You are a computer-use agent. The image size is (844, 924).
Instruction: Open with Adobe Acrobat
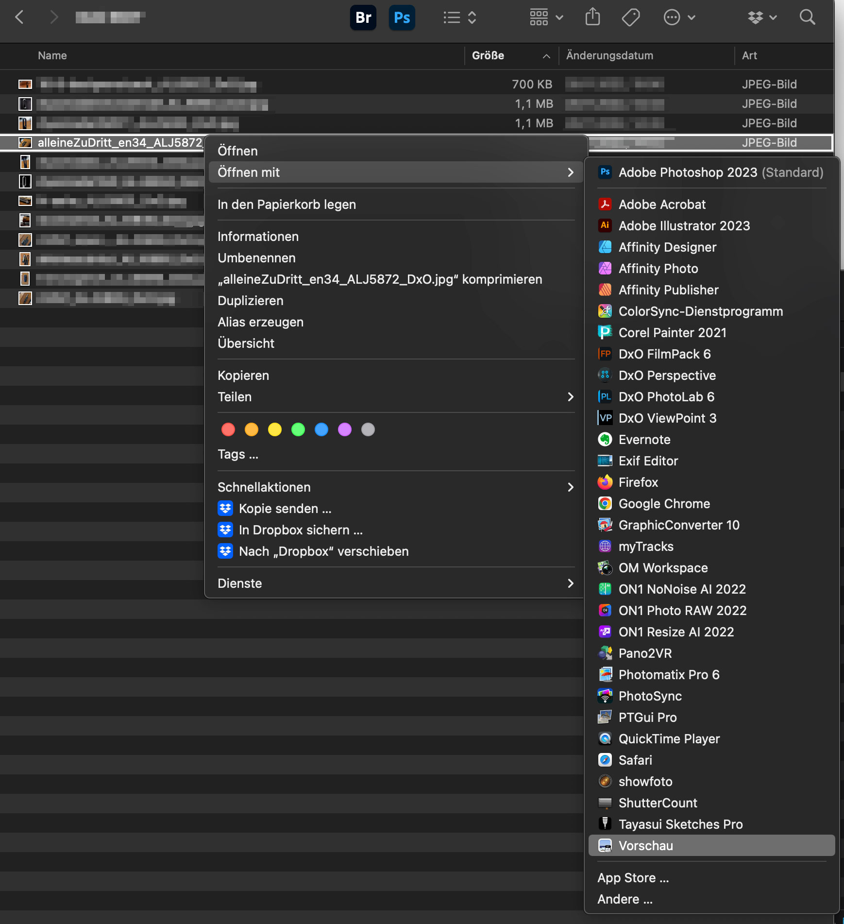click(711, 205)
